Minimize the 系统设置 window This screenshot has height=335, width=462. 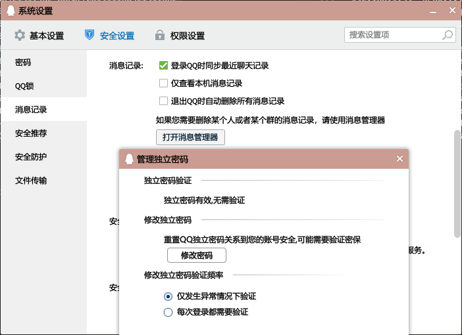click(433, 11)
